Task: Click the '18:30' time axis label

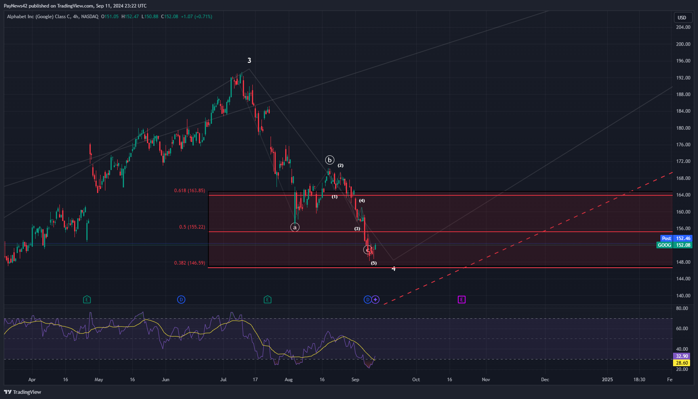Action: [x=639, y=380]
